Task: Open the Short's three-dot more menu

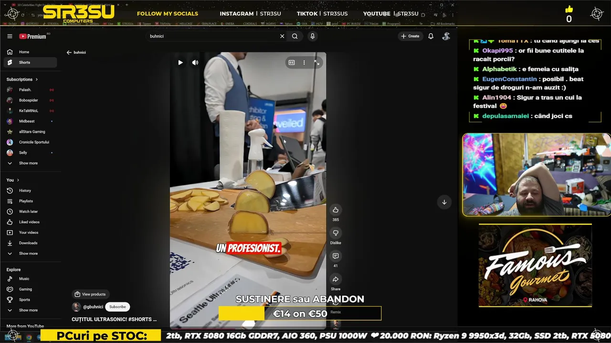Action: coord(304,62)
